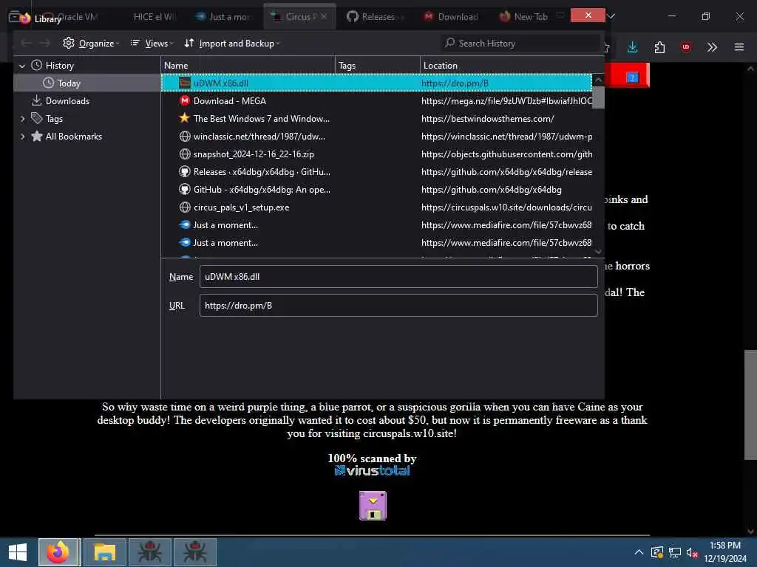Open taskbar clock showing 1:58 PM
The height and width of the screenshot is (567, 757).
[x=725, y=552]
